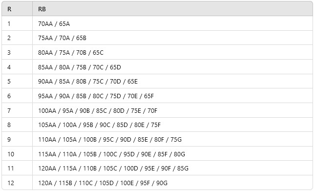Select row 9 number cell
This screenshot has height=191, width=314.
tap(17, 139)
